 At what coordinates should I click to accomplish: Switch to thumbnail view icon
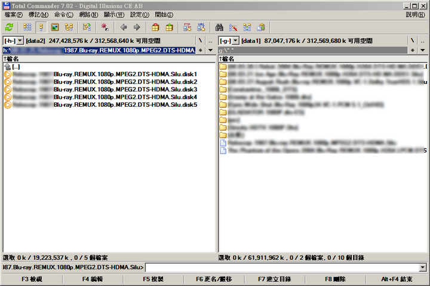tap(55, 27)
